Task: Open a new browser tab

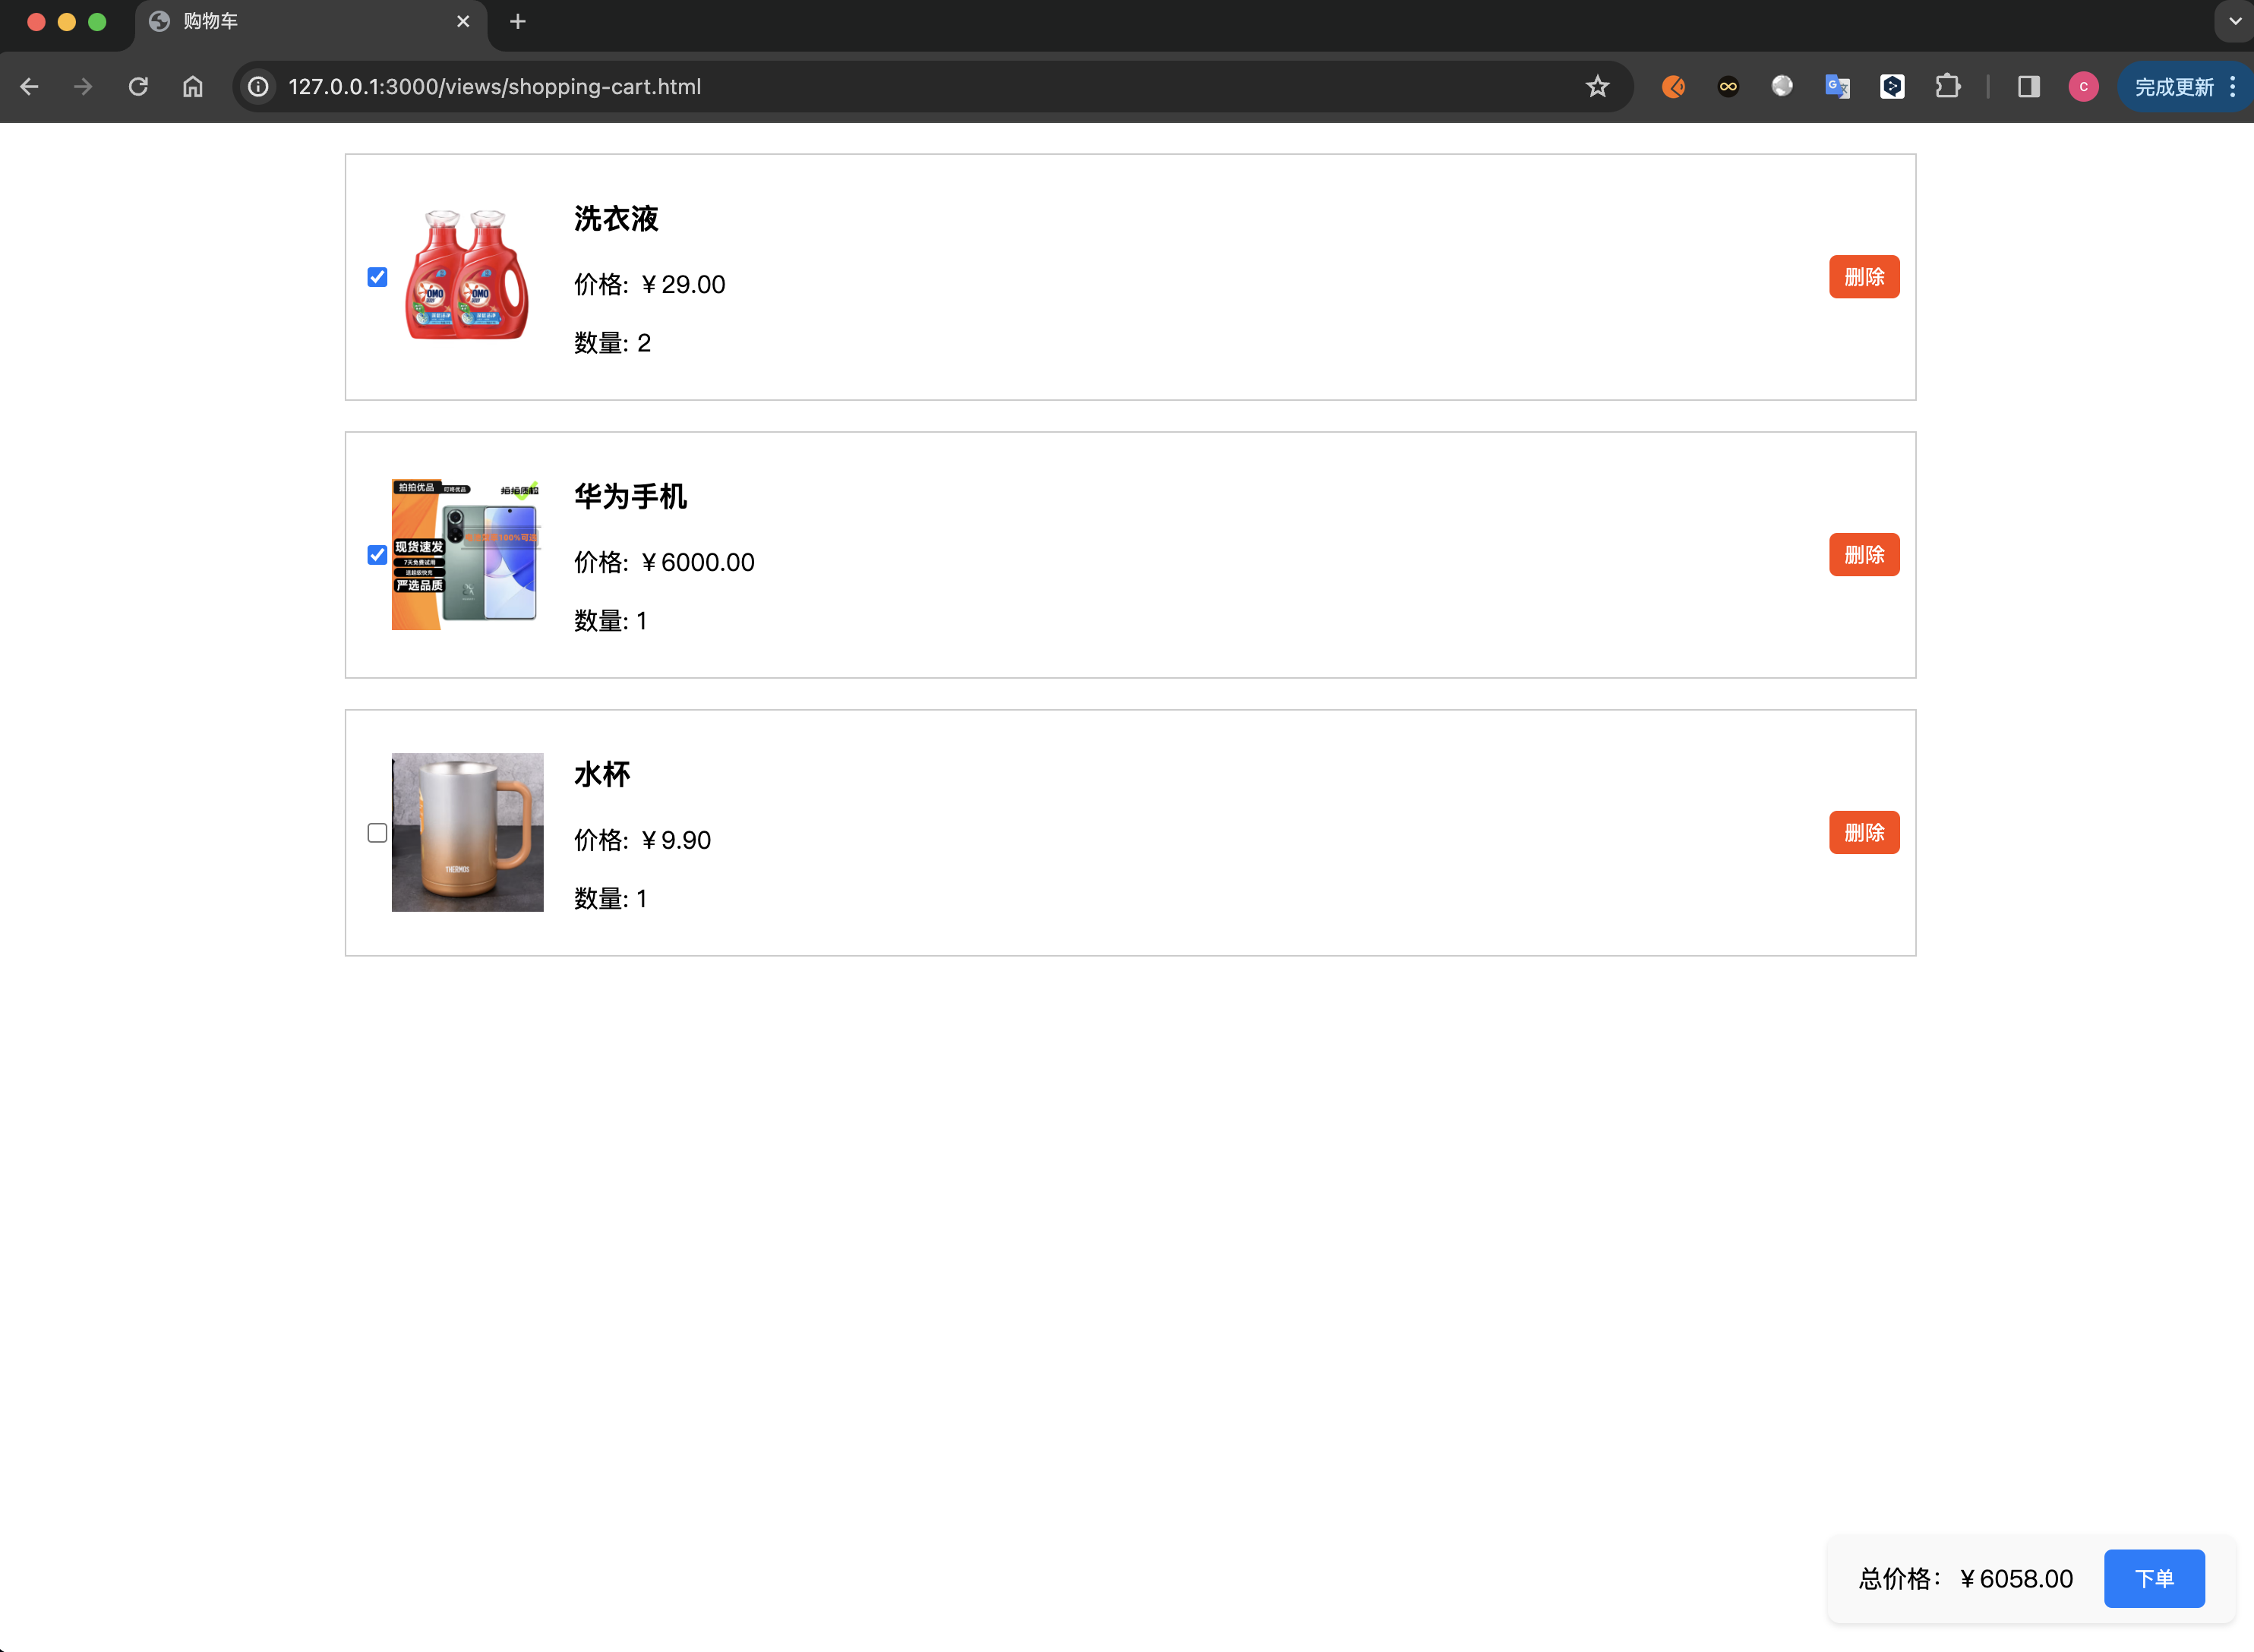Action: 517,22
